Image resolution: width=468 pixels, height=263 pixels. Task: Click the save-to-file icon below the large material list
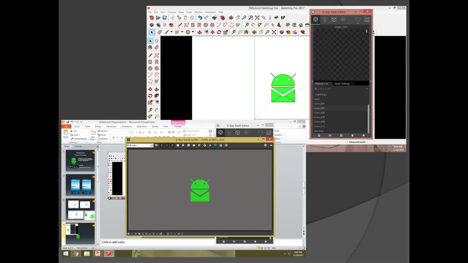pyautogui.click(x=341, y=136)
